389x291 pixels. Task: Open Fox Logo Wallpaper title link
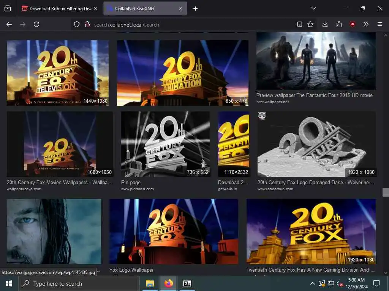point(131,270)
